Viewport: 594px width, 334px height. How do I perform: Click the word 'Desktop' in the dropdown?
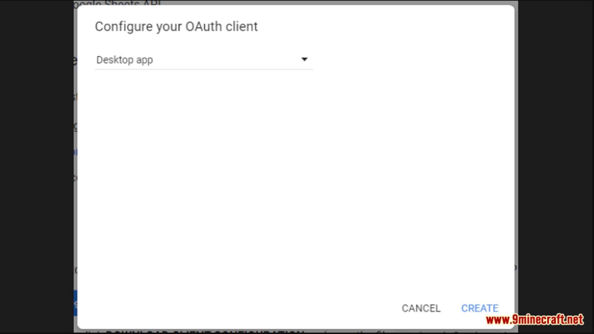tap(115, 60)
